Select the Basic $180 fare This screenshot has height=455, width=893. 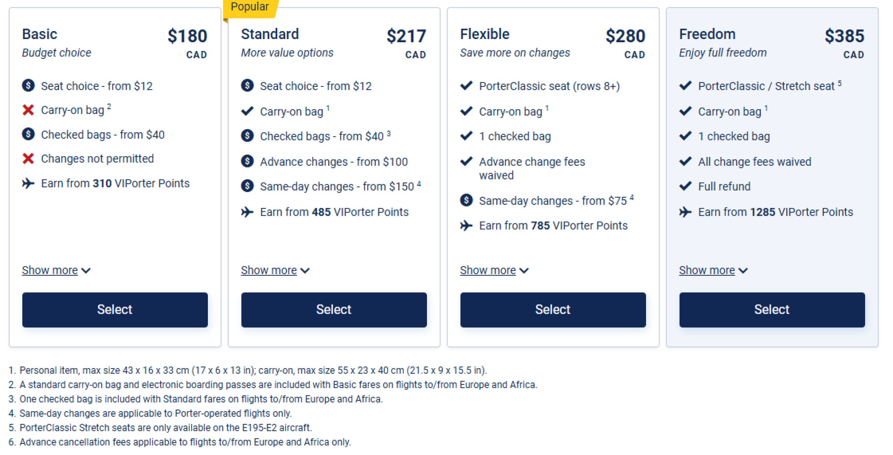[x=115, y=309]
